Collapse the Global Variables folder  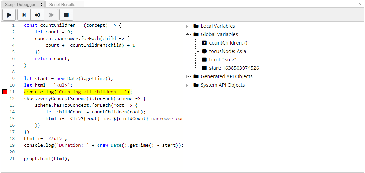[188, 34]
